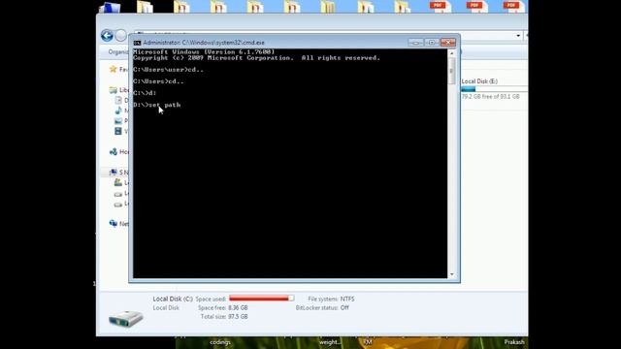This screenshot has height=349, width=621.
Task: Close the Administrator cmd.exe window
Action: [x=448, y=43]
